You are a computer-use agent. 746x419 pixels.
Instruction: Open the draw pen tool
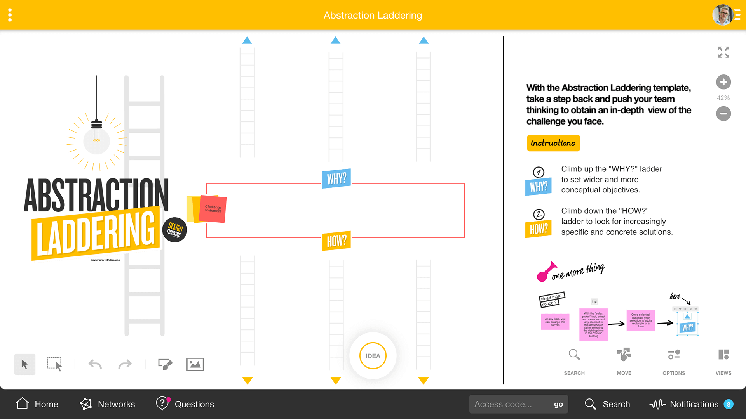coord(165,364)
